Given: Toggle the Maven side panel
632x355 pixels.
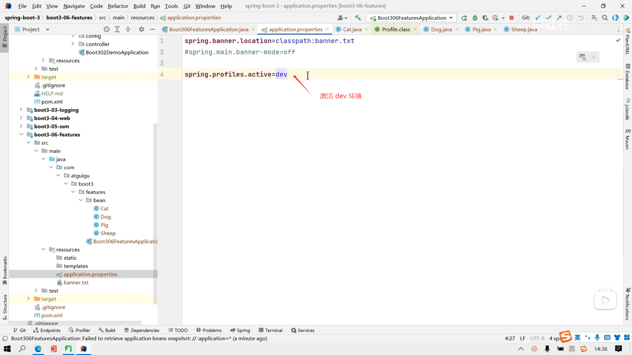Looking at the screenshot, I should (x=627, y=139).
